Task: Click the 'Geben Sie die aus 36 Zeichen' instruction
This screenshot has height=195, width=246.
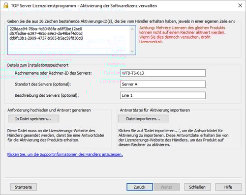Action: (x=121, y=21)
